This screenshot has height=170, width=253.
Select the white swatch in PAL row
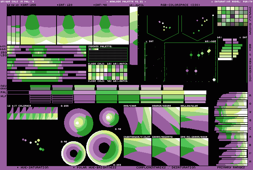pos(195,92)
